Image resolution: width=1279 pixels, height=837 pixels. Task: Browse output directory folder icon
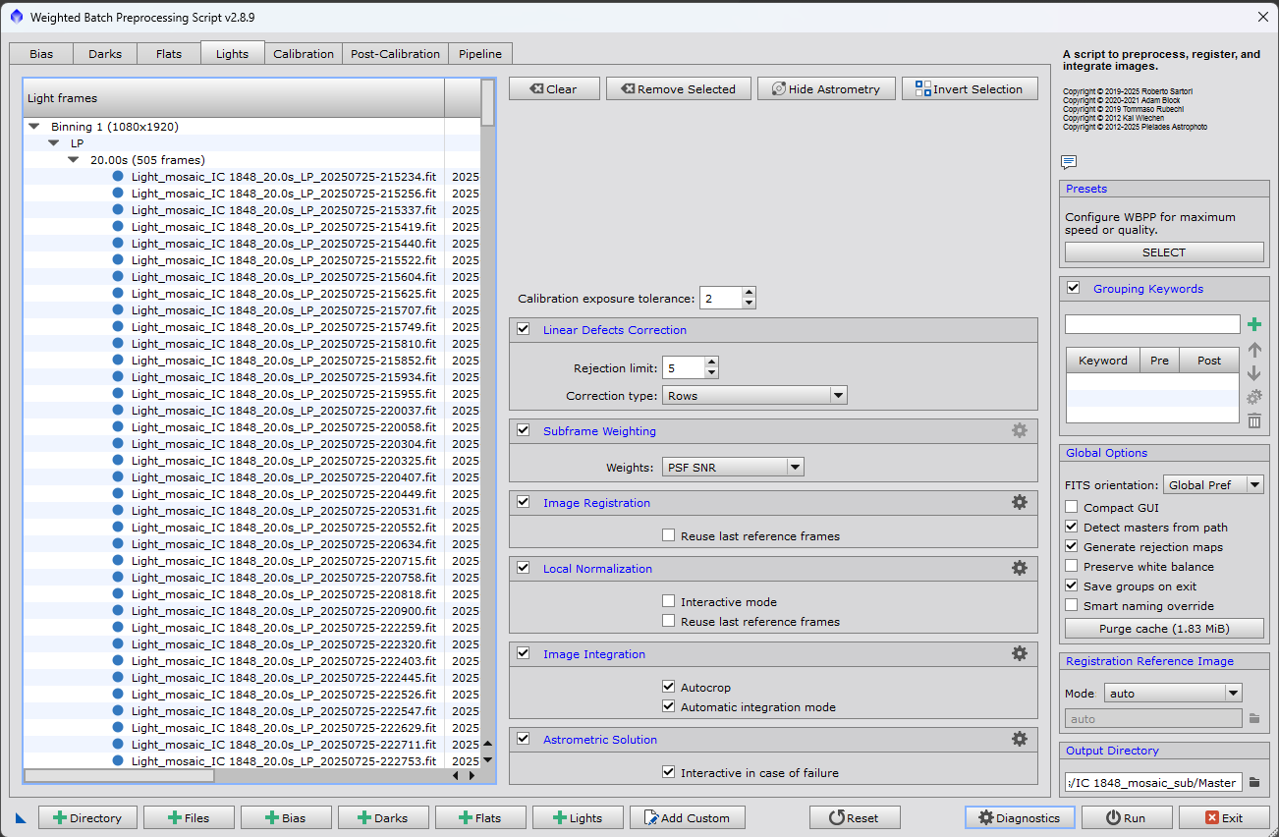coord(1253,783)
